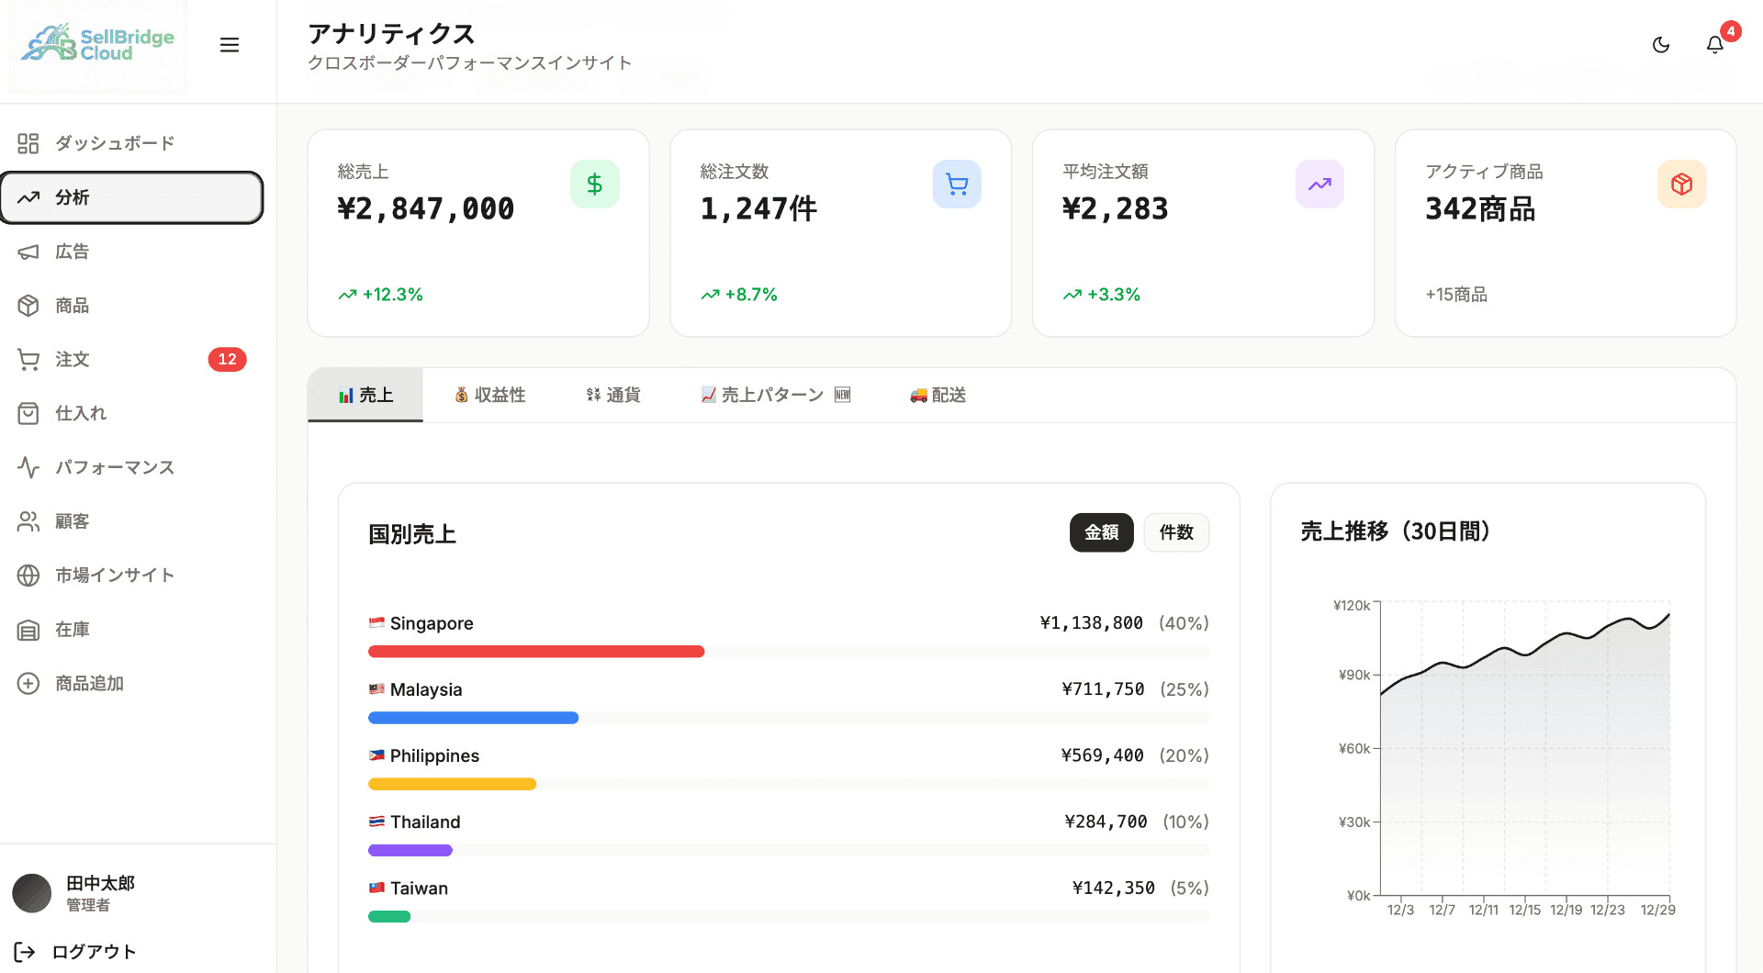The image size is (1763, 973).
Task: Click the 商品追加 plus icon
Action: (28, 683)
